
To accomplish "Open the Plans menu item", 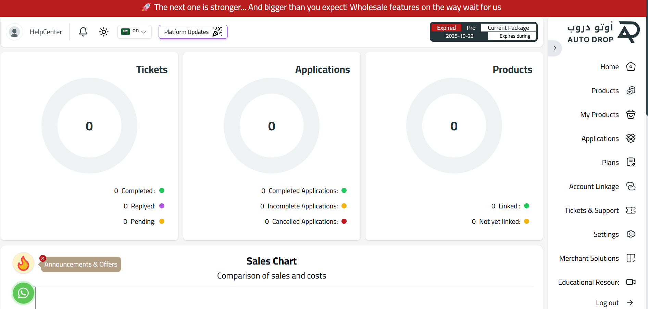I will pos(610,163).
